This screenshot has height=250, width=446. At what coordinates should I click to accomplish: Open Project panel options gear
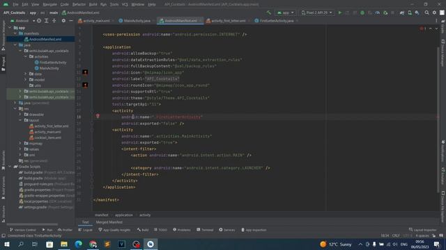coord(63,21)
